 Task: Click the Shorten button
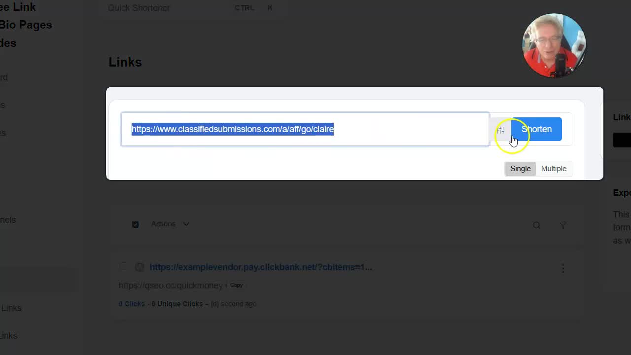click(536, 129)
